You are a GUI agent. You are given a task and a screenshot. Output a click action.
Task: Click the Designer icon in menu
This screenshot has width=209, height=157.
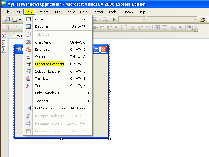pyautogui.click(x=28, y=26)
